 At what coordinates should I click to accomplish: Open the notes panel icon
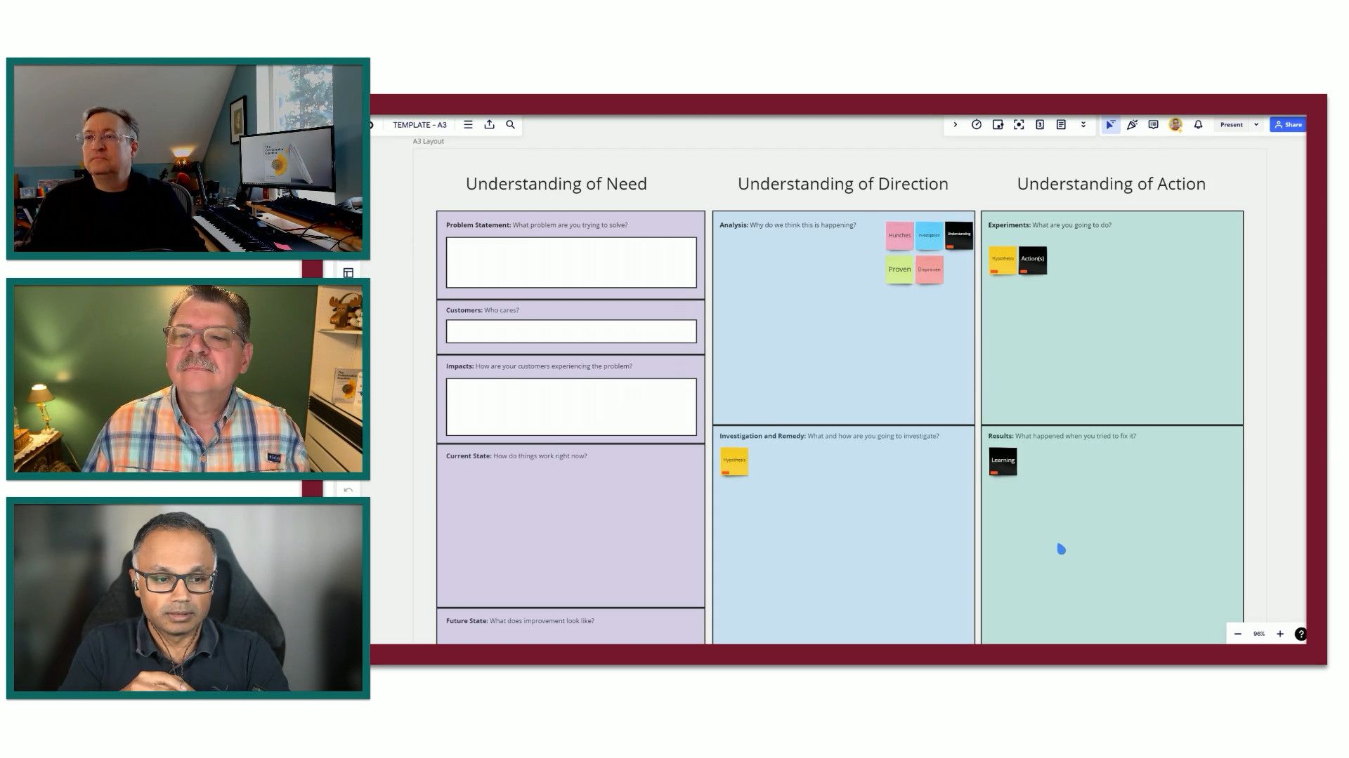point(1061,125)
